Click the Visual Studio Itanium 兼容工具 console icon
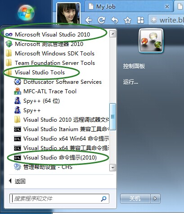Viewport: 184px width, 214px height. tap(18, 129)
